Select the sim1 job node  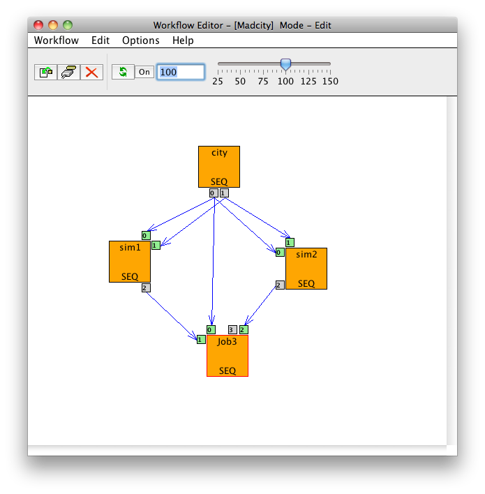pyautogui.click(x=130, y=261)
